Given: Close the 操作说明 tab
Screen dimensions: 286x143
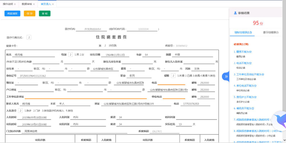Looking at the screenshot, I should [15, 4].
